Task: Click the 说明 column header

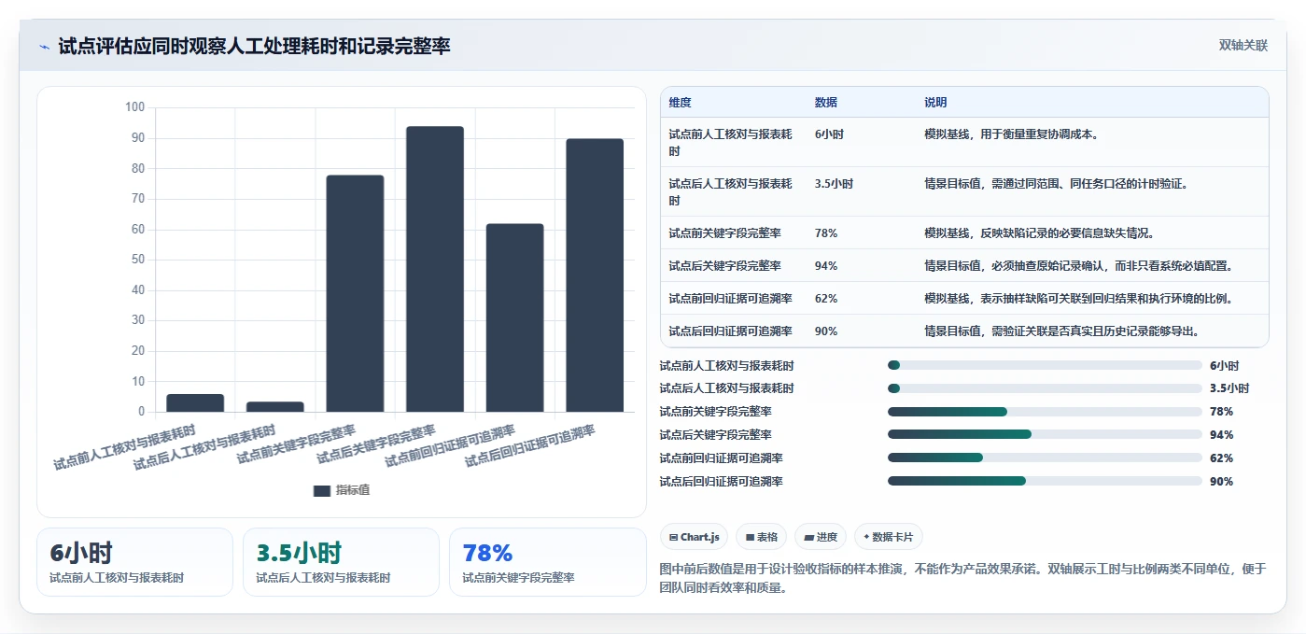Action: [935, 102]
